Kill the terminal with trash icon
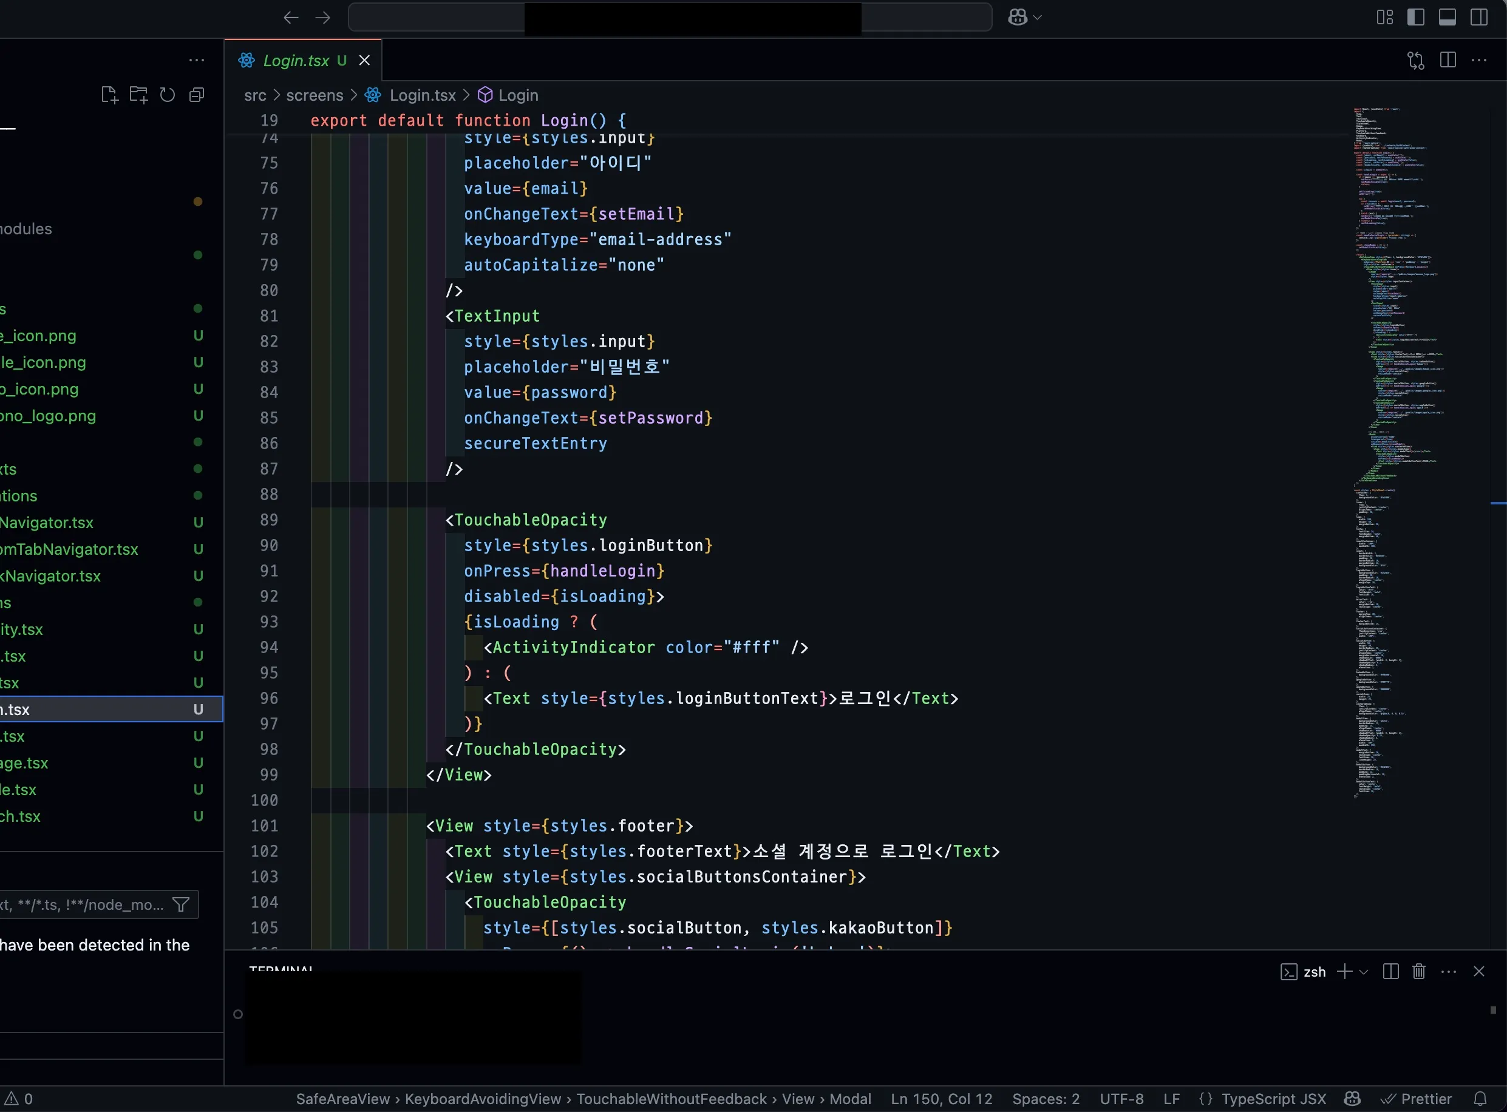This screenshot has height=1112, width=1507. click(1419, 971)
